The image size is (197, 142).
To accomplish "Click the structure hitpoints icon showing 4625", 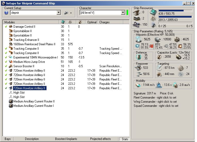I will 177,39.
